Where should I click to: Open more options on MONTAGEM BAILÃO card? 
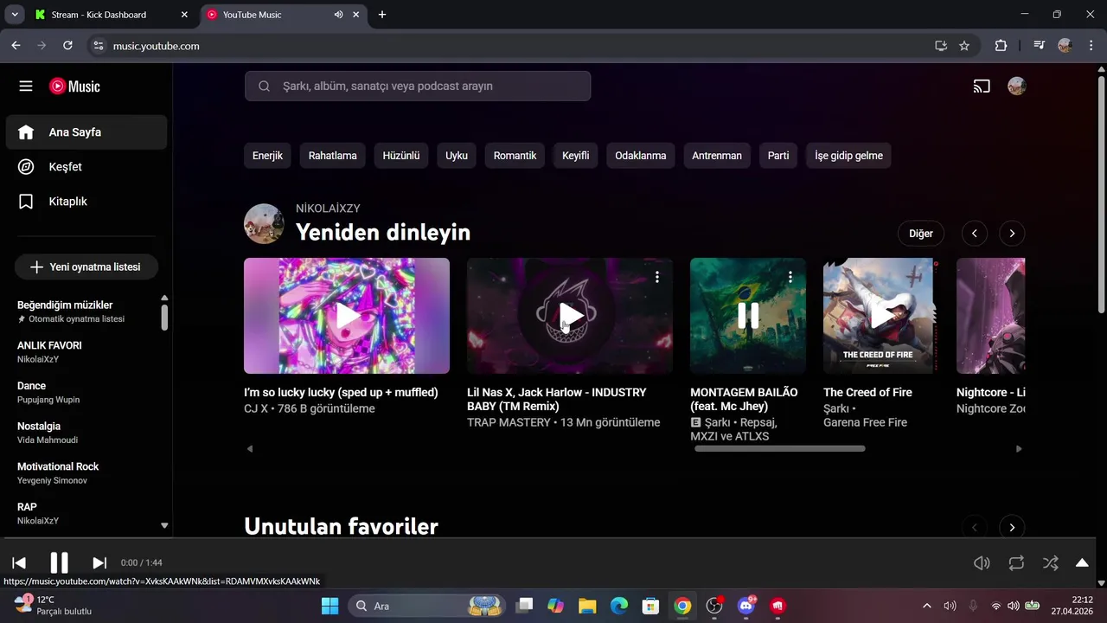pyautogui.click(x=790, y=277)
